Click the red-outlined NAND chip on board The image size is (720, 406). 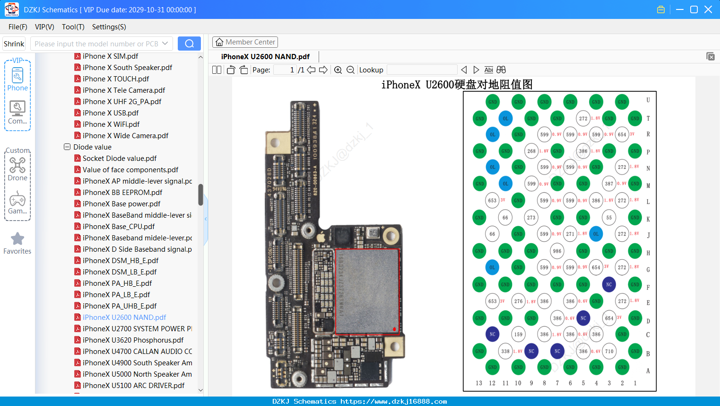tap(367, 291)
